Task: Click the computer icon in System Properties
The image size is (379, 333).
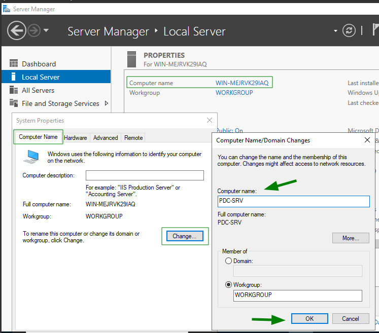Action: click(31, 157)
